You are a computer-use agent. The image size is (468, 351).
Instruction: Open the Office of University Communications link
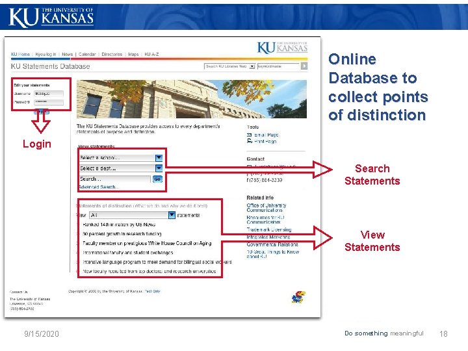[x=266, y=208]
